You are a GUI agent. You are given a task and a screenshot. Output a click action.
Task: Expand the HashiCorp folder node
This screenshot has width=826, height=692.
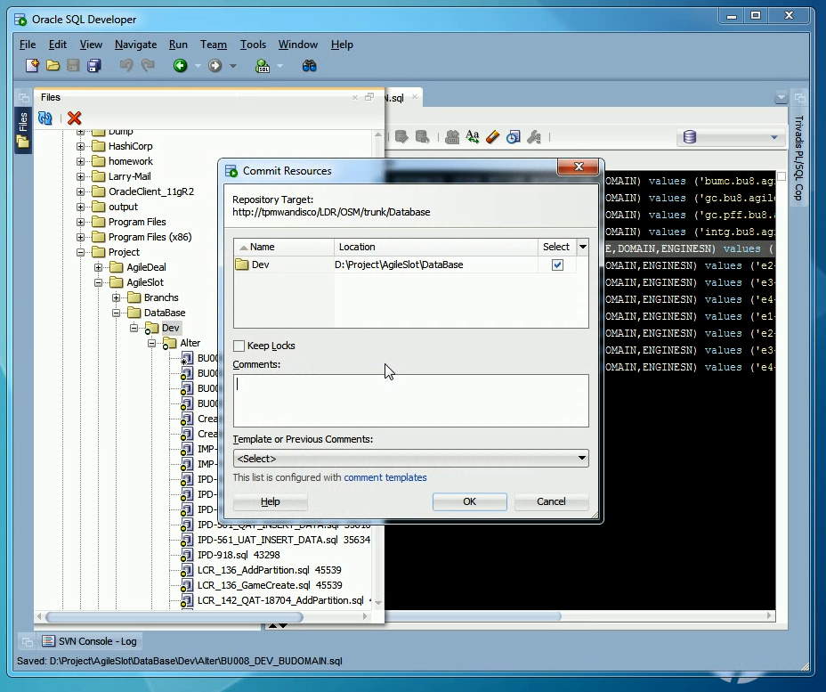point(81,146)
